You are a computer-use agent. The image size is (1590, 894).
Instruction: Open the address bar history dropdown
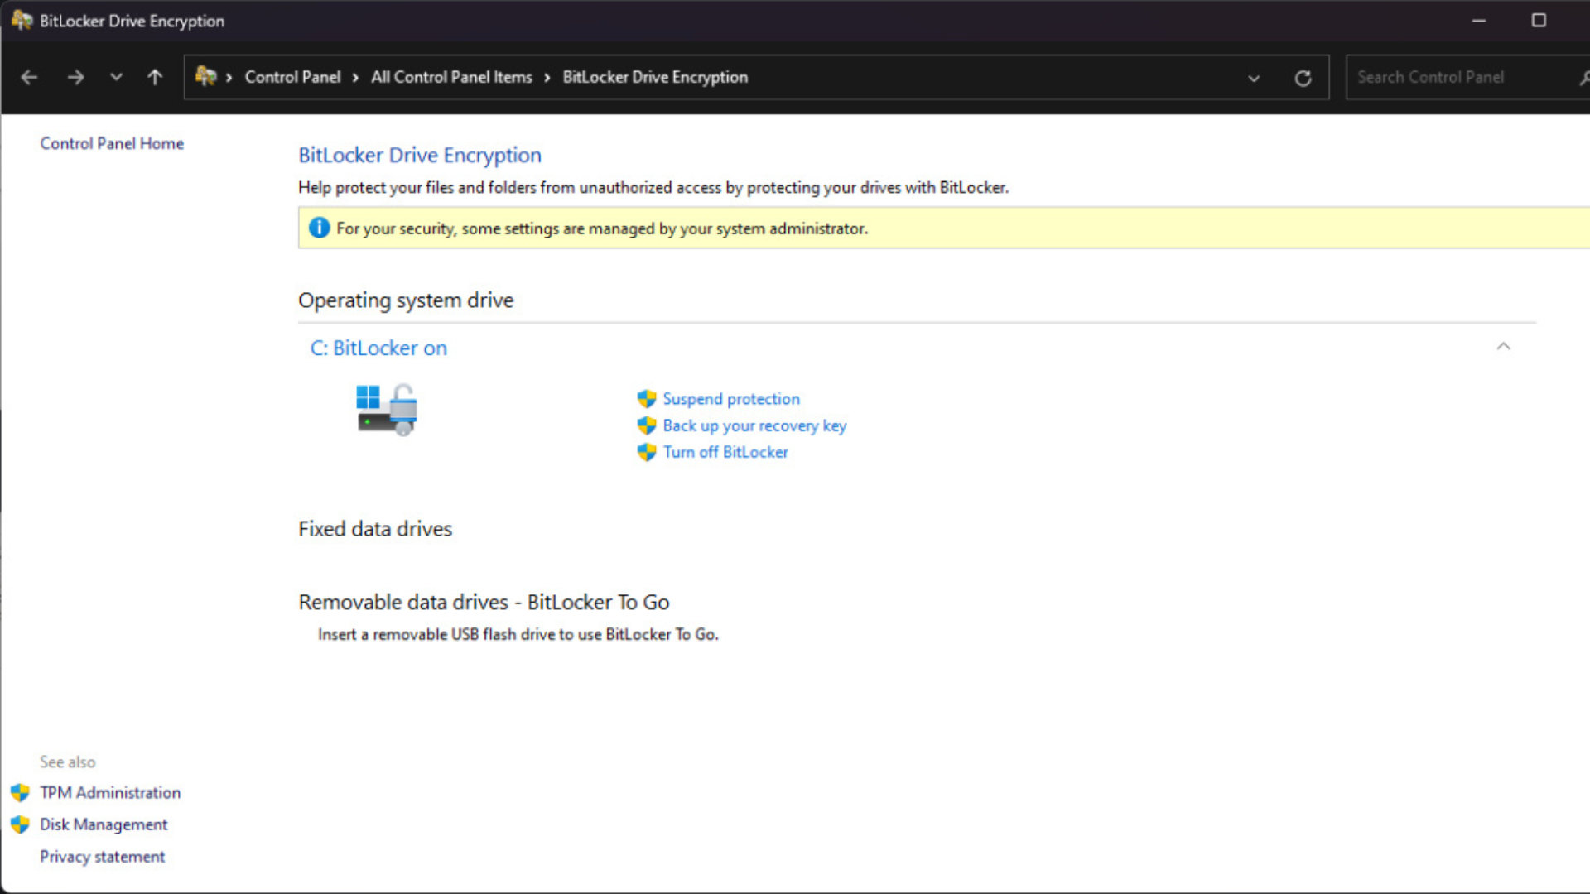pos(1254,79)
